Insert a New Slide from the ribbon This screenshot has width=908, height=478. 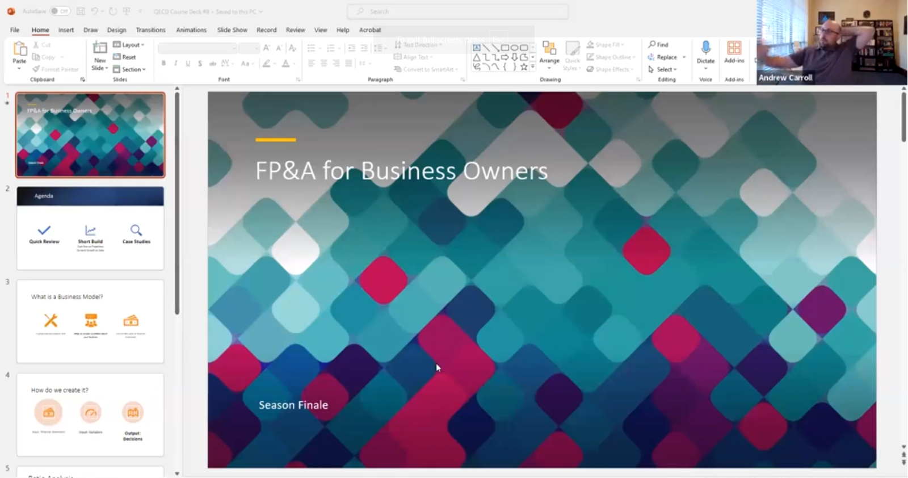point(100,50)
